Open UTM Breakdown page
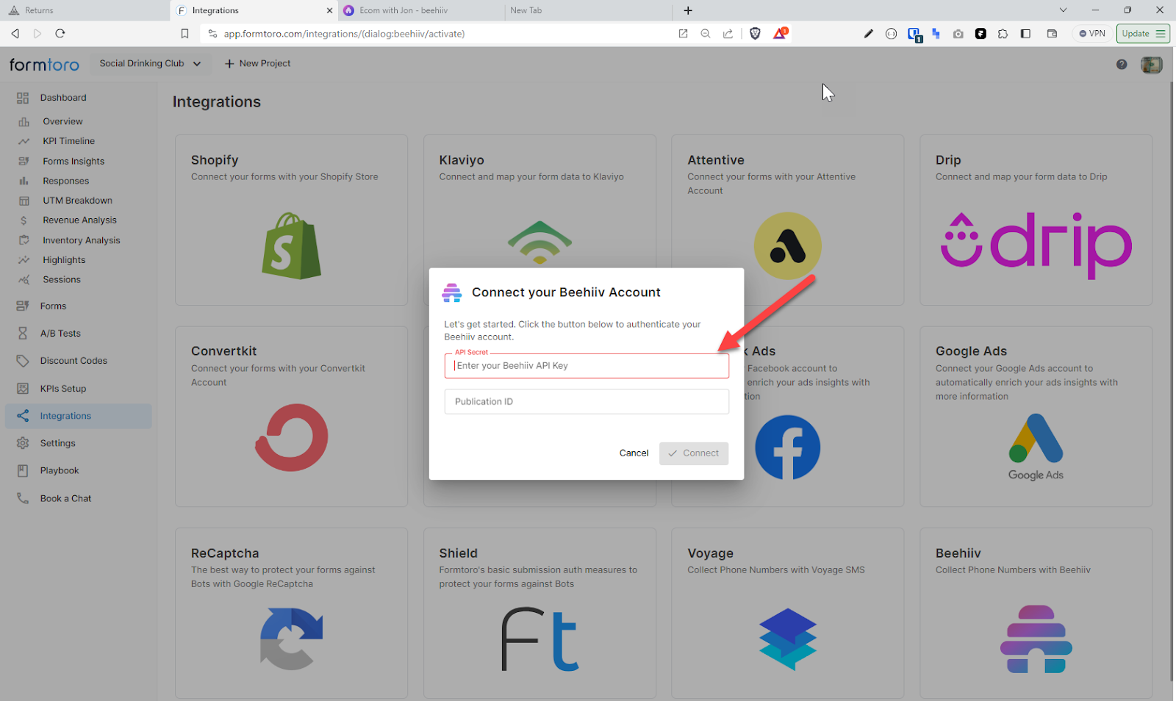The height and width of the screenshot is (701, 1176). click(x=77, y=201)
